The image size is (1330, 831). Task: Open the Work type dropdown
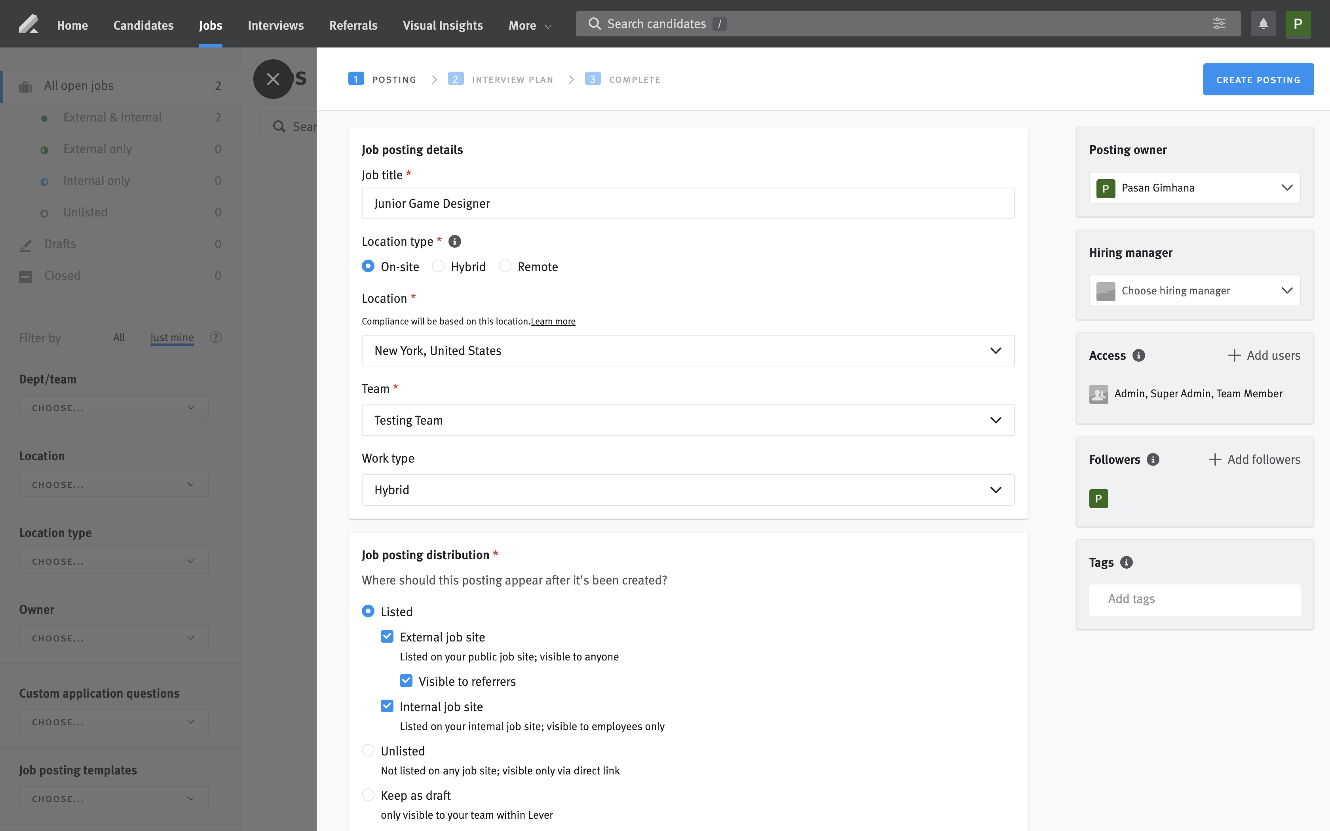(x=688, y=490)
